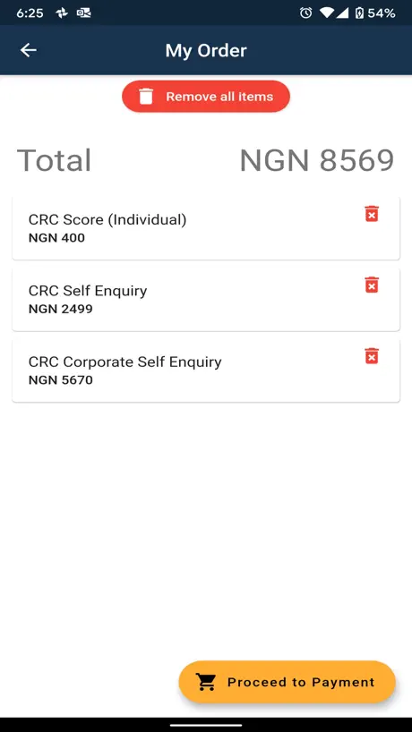
Task: Tap the battery status icon
Action: pos(359,13)
